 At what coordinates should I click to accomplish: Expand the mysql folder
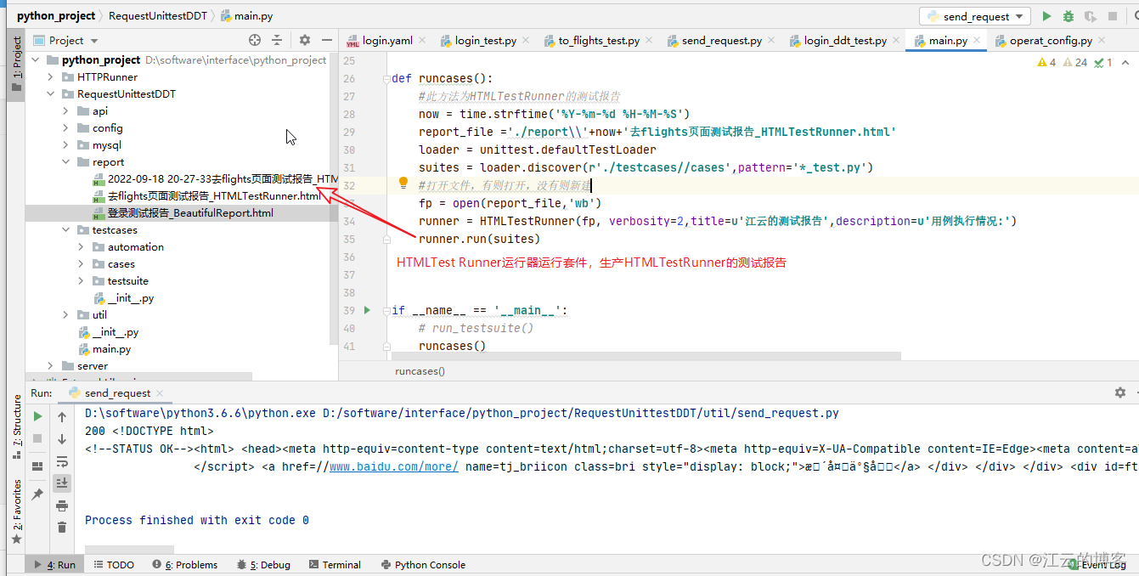65,145
